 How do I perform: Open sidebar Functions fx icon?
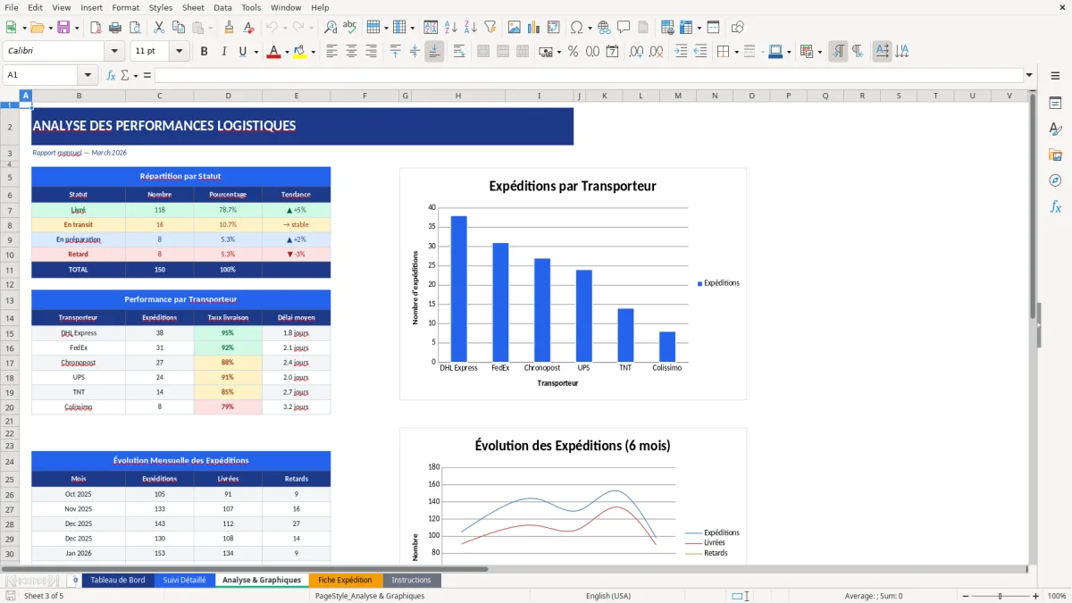(x=1055, y=206)
